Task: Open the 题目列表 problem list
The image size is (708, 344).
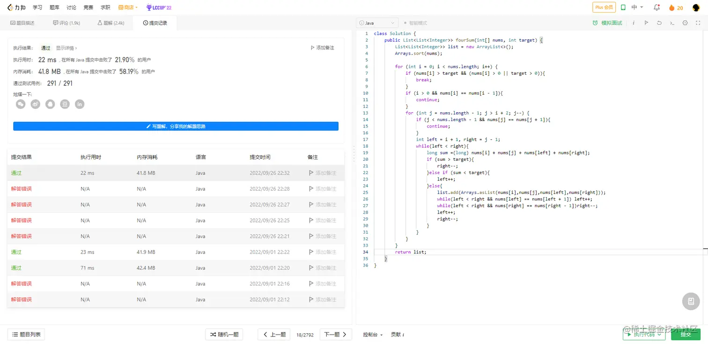Action: coord(26,334)
